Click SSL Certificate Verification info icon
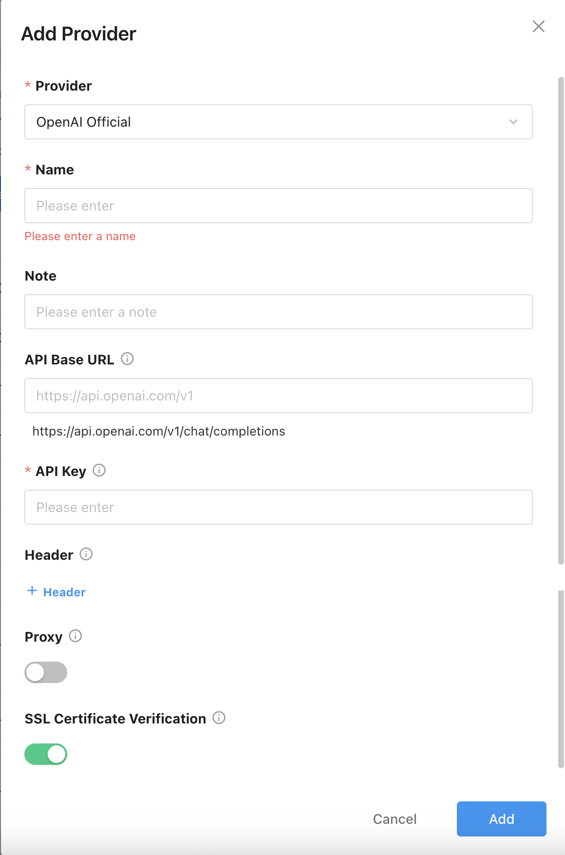 [x=219, y=718]
